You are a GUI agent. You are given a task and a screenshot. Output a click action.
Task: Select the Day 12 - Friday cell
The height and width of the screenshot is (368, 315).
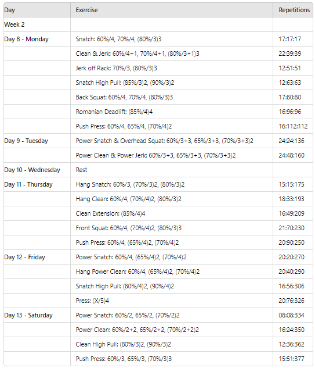(37, 257)
